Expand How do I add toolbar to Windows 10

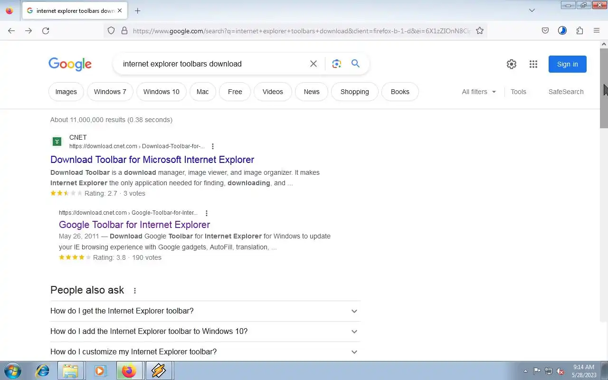205,332
